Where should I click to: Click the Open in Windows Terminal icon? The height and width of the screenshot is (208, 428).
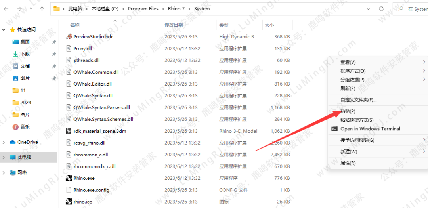pyautogui.click(x=334, y=129)
